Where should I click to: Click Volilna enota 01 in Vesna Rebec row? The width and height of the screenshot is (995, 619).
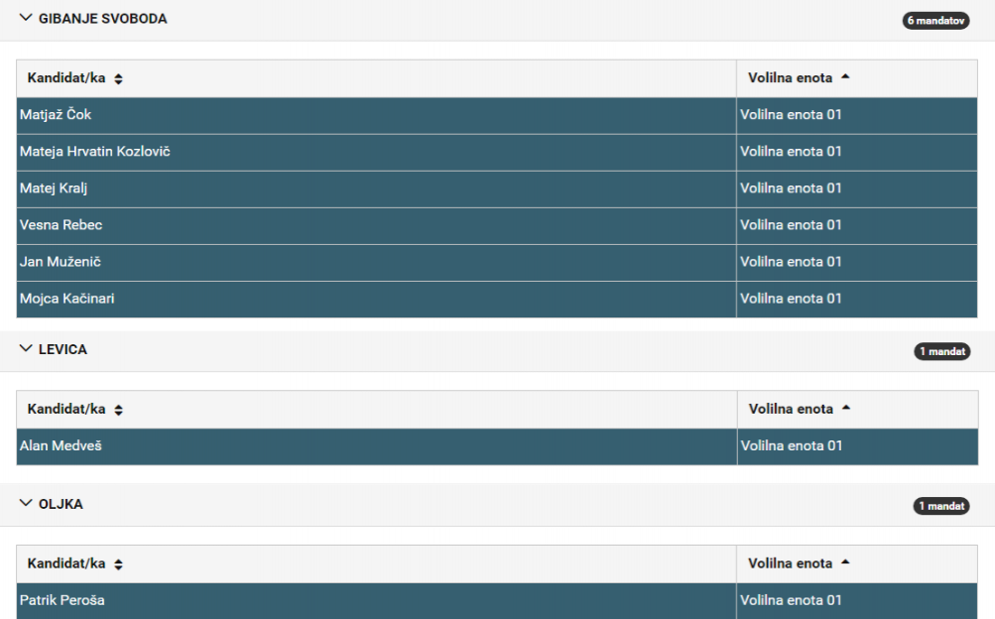[x=791, y=225]
